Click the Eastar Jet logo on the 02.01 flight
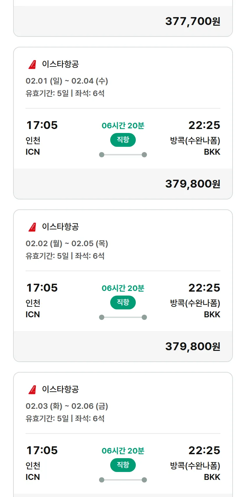 tap(32, 65)
